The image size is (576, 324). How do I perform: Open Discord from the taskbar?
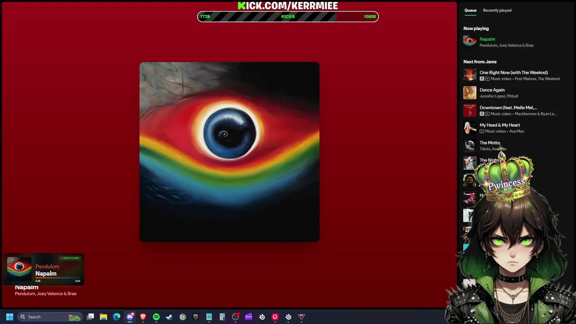(130, 317)
